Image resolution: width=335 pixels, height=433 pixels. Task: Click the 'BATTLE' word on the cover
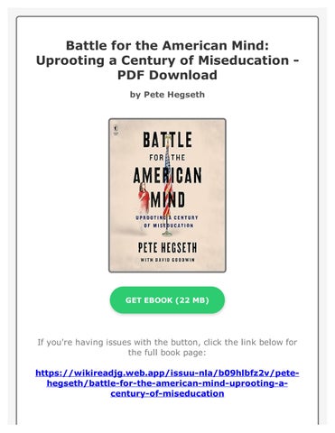point(167,140)
